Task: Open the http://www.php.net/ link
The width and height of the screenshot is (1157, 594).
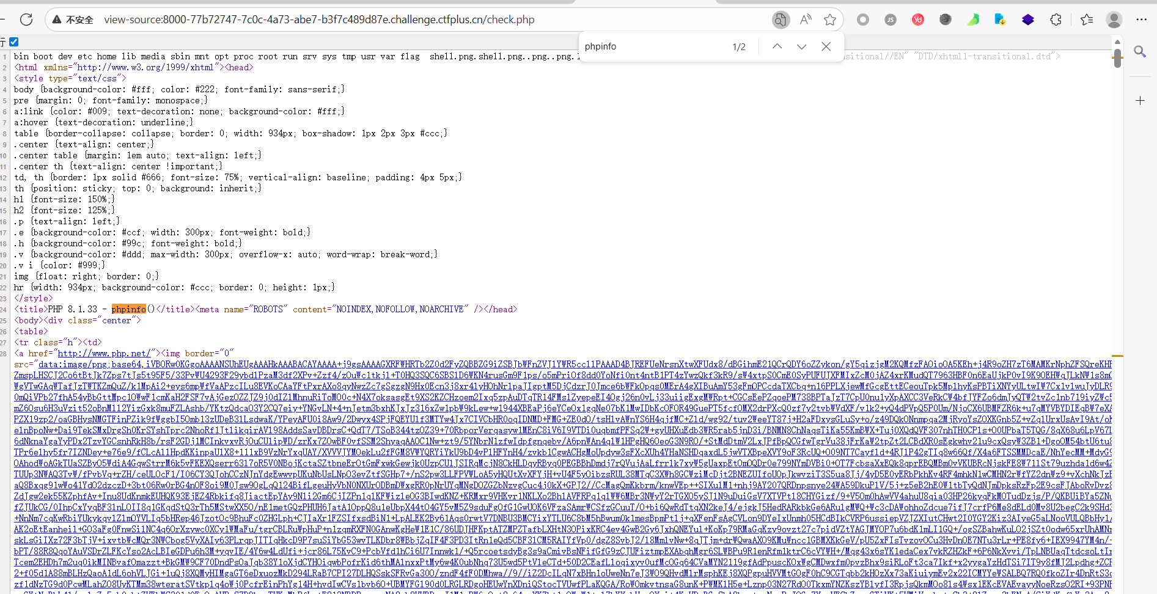Action: pos(103,353)
